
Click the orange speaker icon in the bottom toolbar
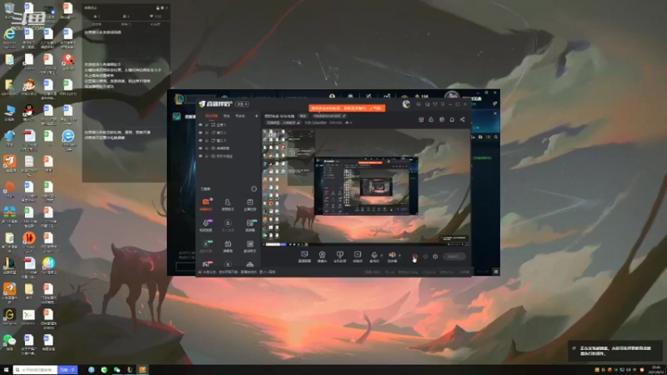click(392, 257)
